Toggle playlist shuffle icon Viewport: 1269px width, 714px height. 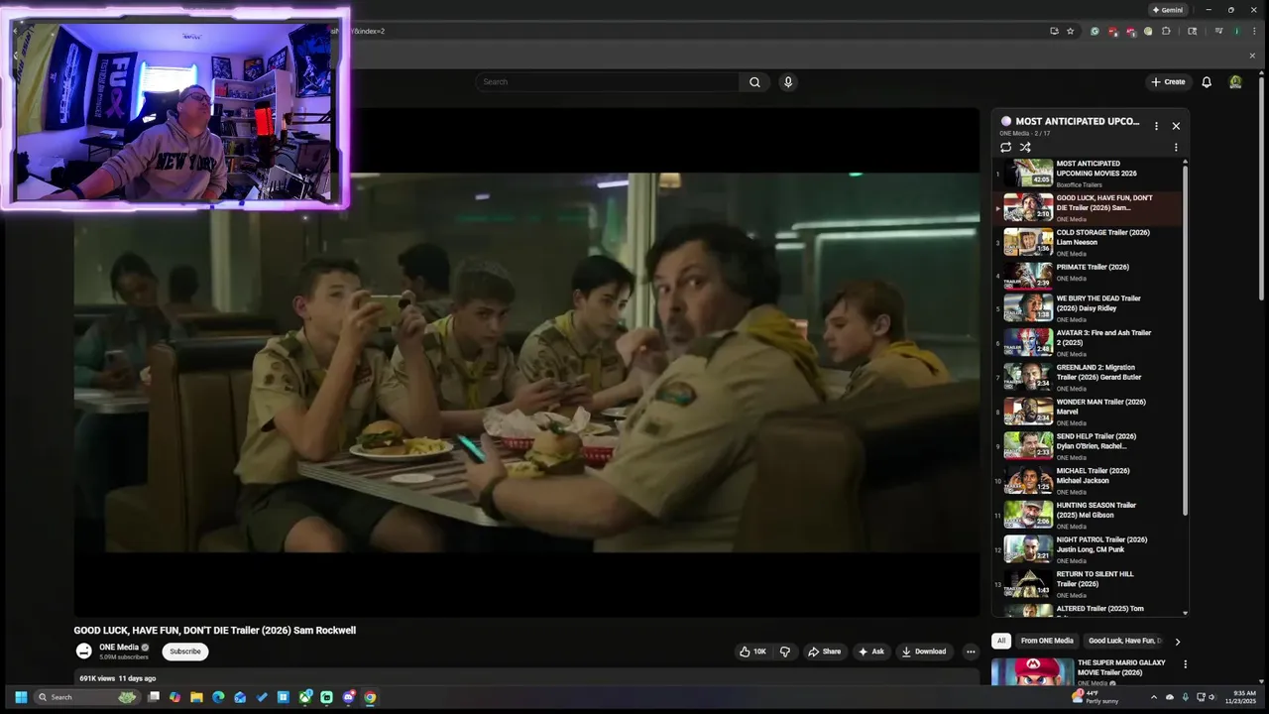[x=1025, y=147]
